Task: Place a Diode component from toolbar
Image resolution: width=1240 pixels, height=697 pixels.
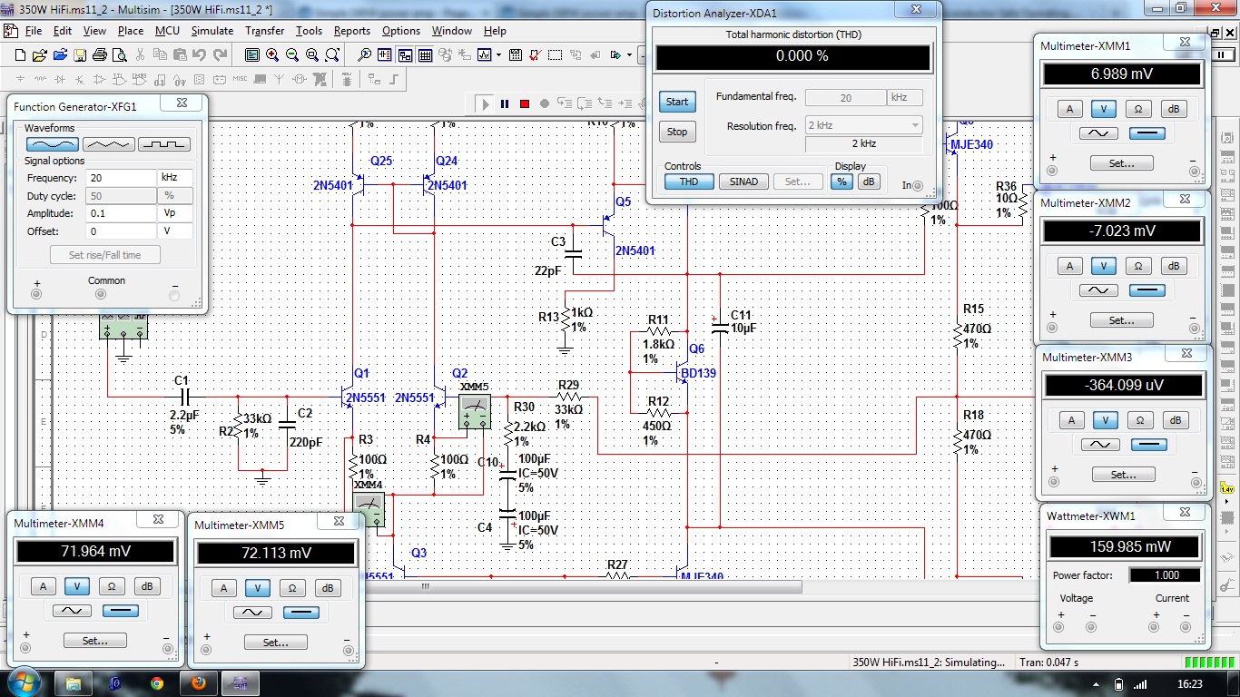Action: pos(60,79)
